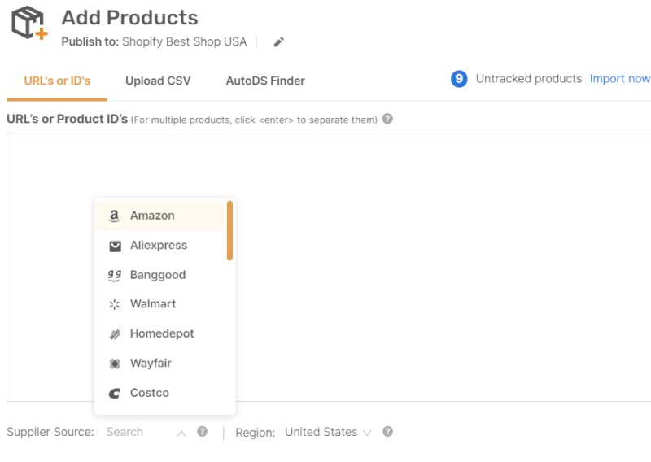Screen dimensions: 651x462
Task: Choose Aliexpress from the supplier list
Action: (x=159, y=246)
